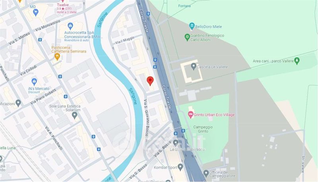Click the Grinto Urban Eco Village hotel icon
Screen dimensions: 318x182
[x=190, y=115]
